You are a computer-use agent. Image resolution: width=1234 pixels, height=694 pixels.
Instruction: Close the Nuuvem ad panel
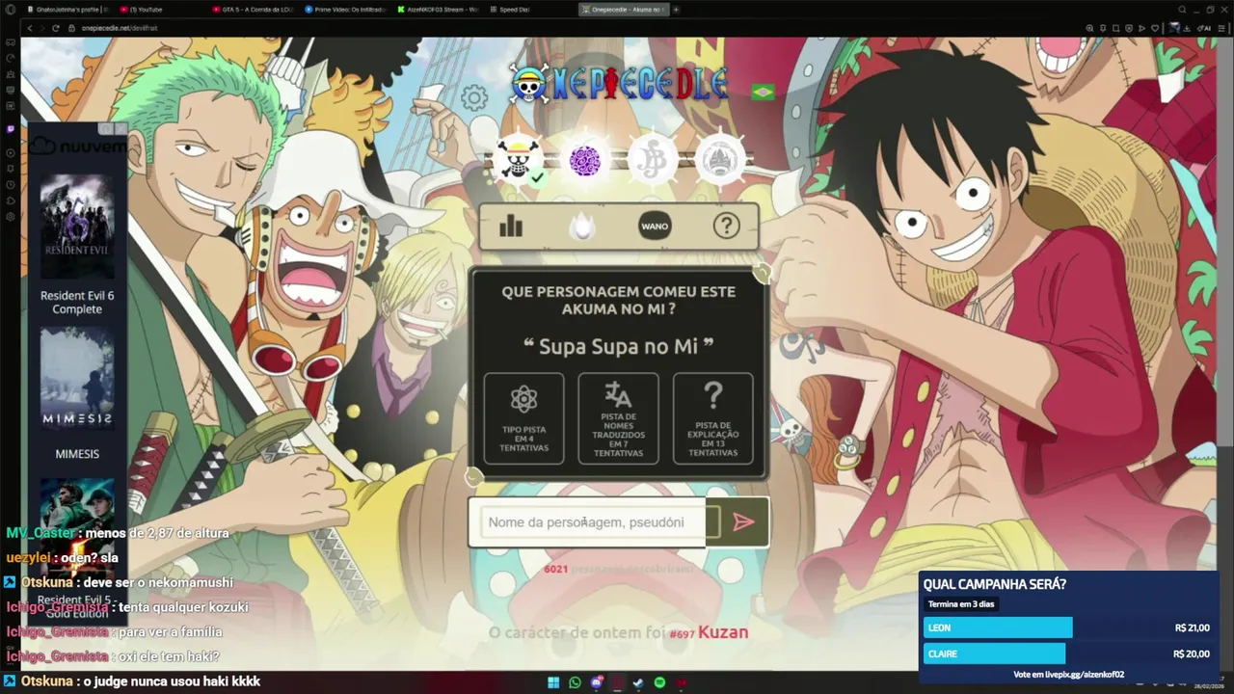121,129
